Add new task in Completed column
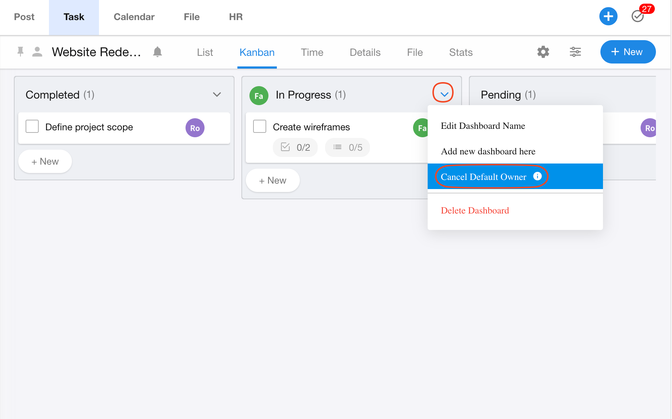Screen dimensions: 672x419 (45, 161)
